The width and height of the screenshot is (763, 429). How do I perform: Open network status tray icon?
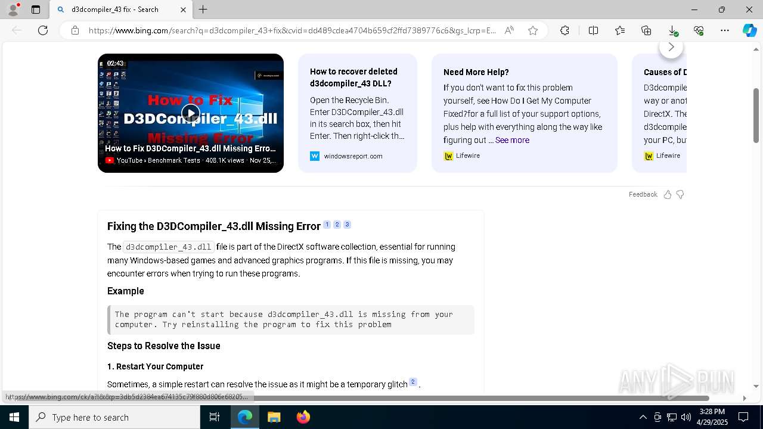672,417
